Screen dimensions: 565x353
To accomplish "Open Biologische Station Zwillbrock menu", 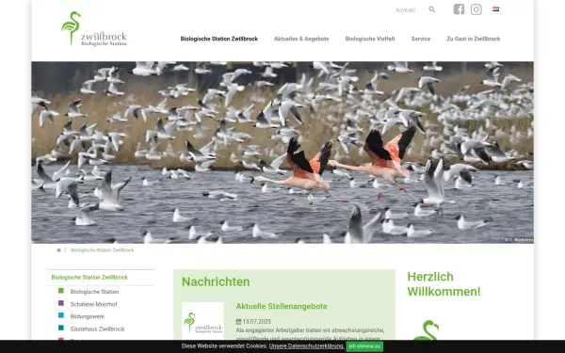I will coord(219,39).
